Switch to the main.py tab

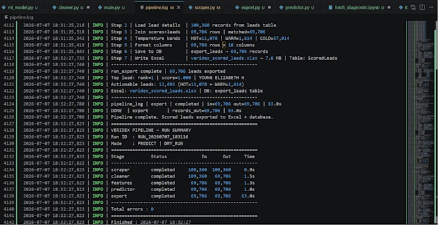(x=111, y=8)
